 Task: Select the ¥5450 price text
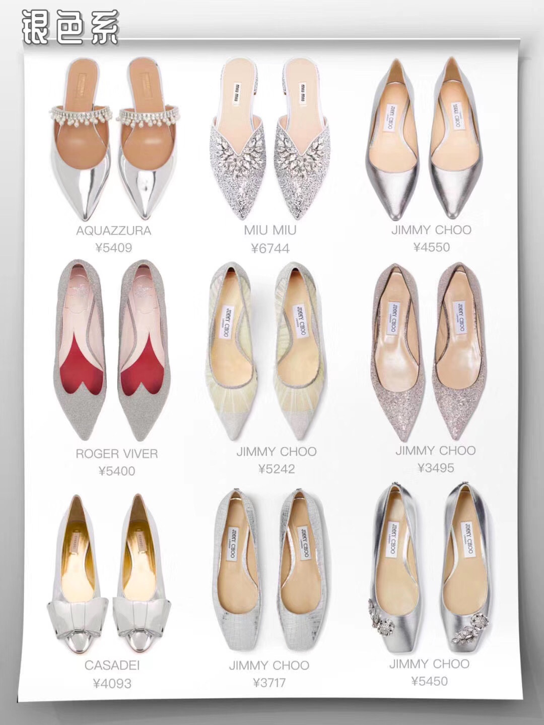point(430,682)
